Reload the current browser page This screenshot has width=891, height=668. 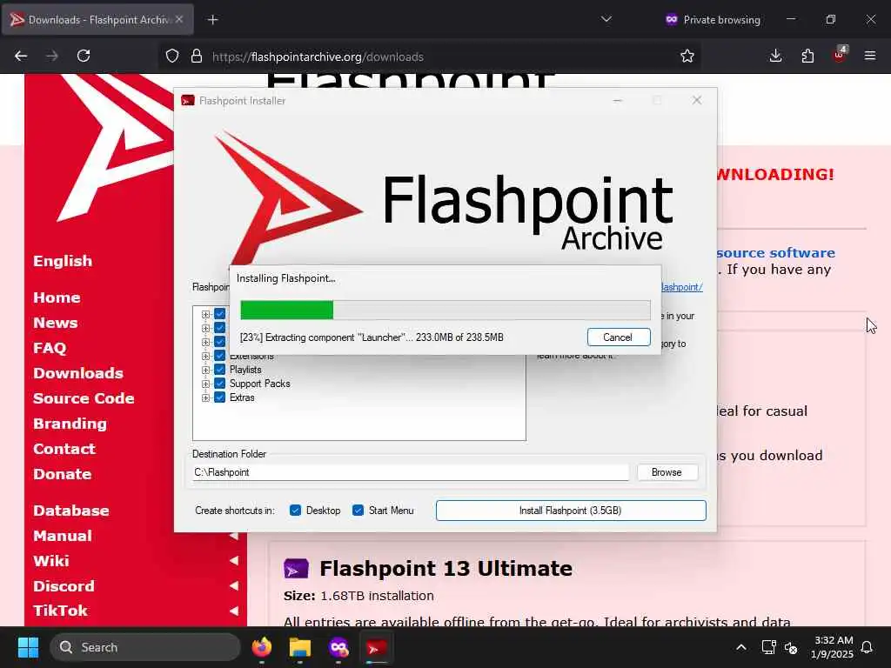84,56
